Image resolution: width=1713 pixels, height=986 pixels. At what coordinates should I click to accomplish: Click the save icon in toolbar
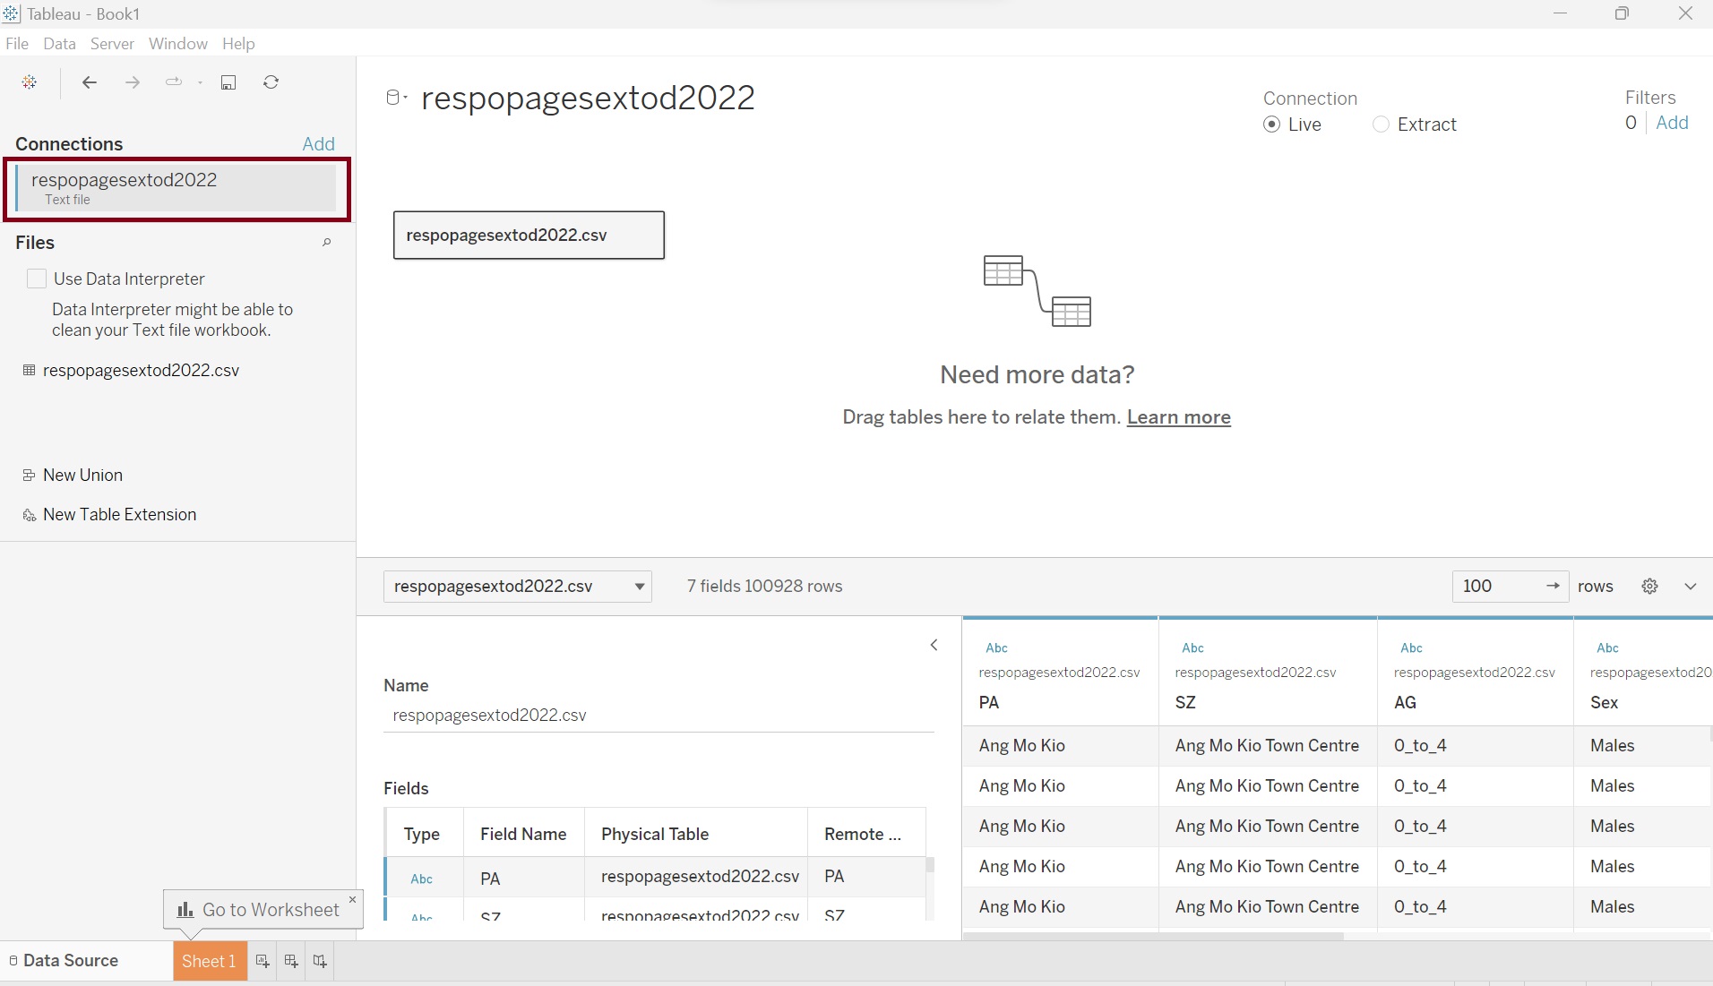click(228, 82)
